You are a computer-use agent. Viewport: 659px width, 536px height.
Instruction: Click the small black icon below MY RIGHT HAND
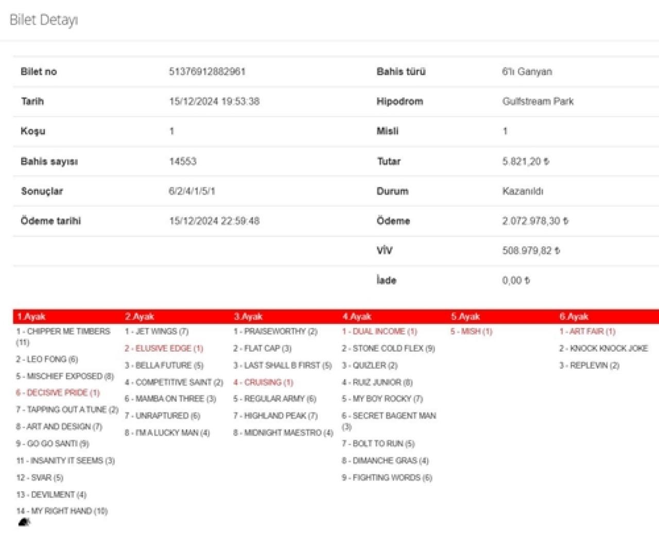click(24, 523)
